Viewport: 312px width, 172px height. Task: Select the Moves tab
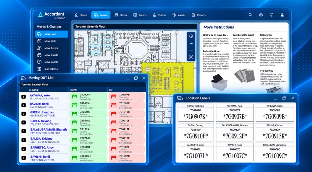(x=101, y=15)
